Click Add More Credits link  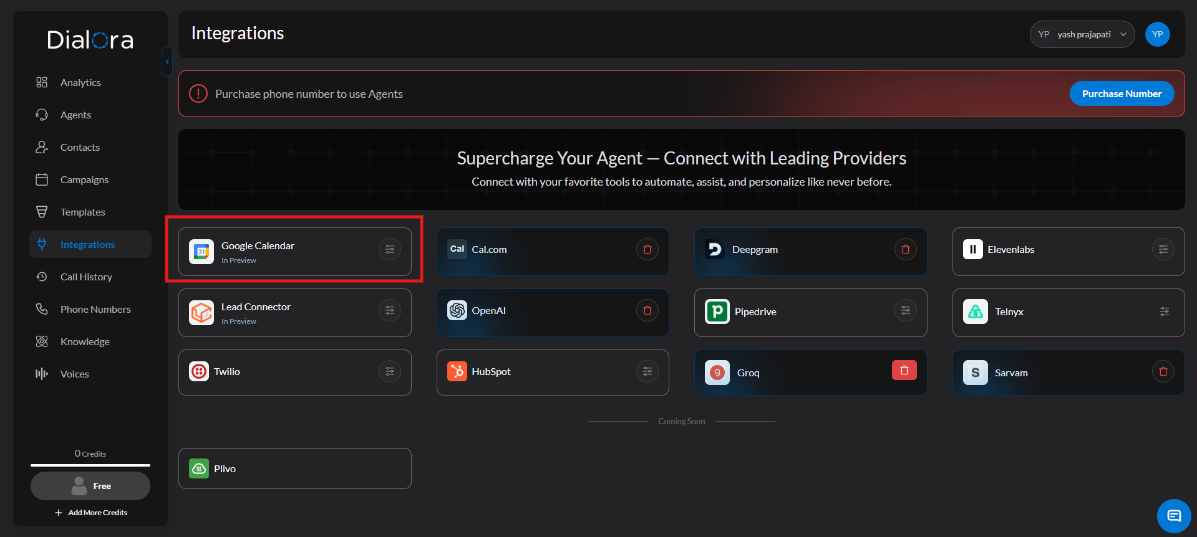[x=92, y=513]
